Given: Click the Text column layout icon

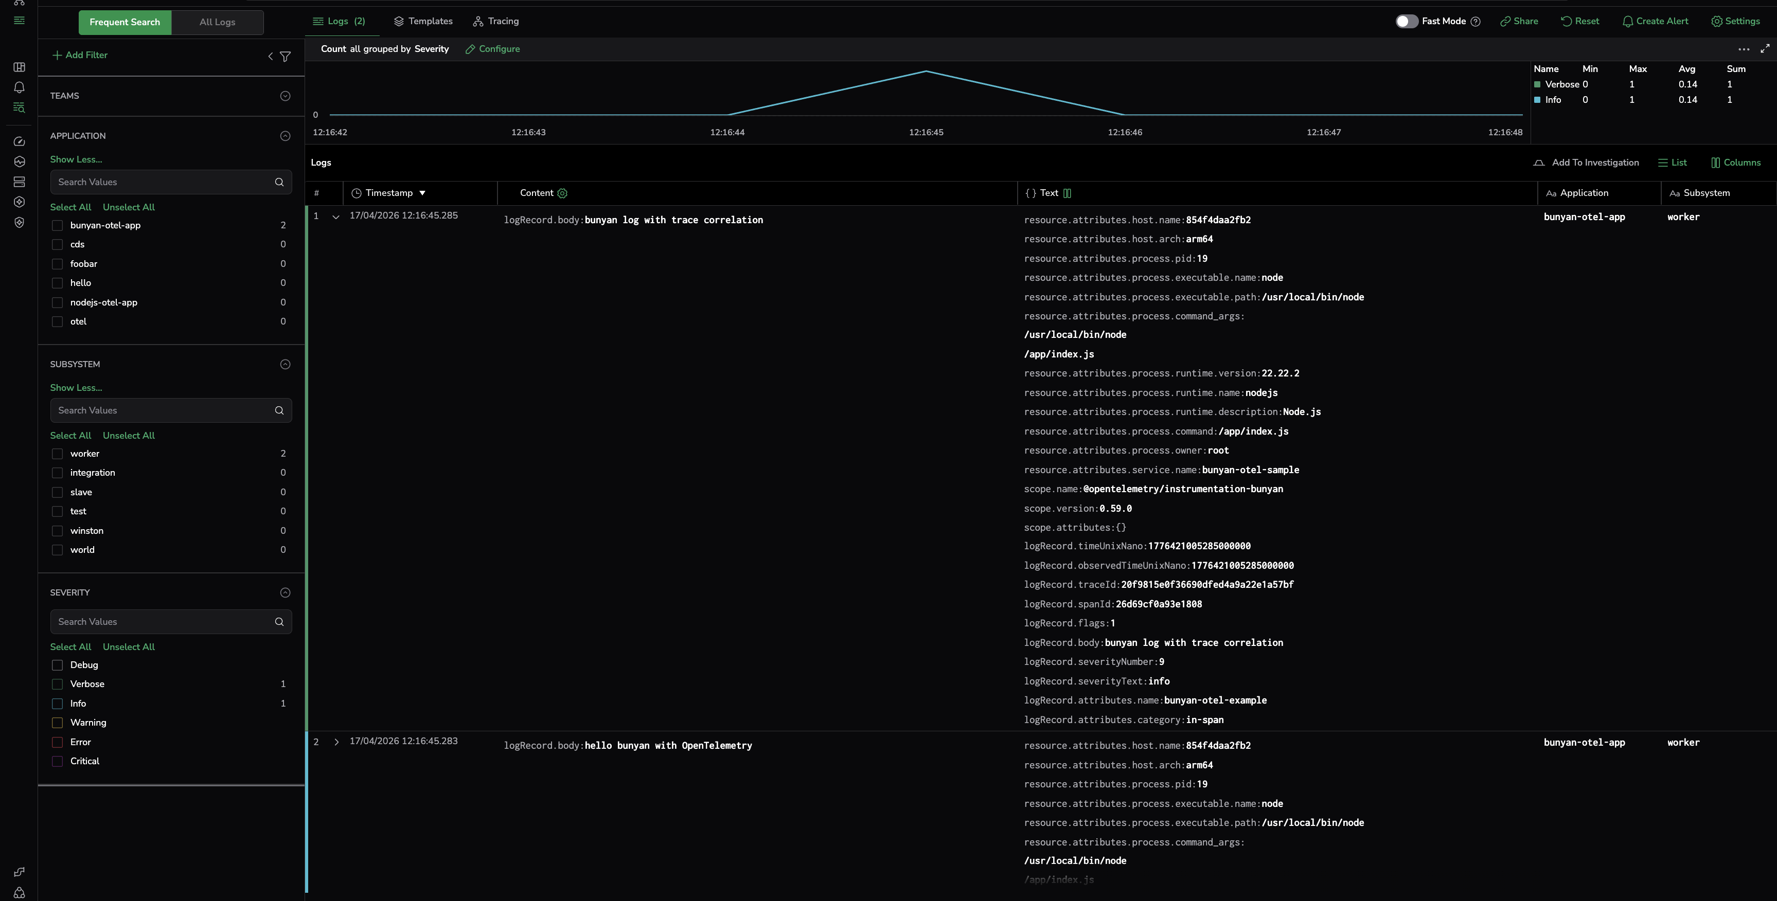Looking at the screenshot, I should click(1067, 193).
